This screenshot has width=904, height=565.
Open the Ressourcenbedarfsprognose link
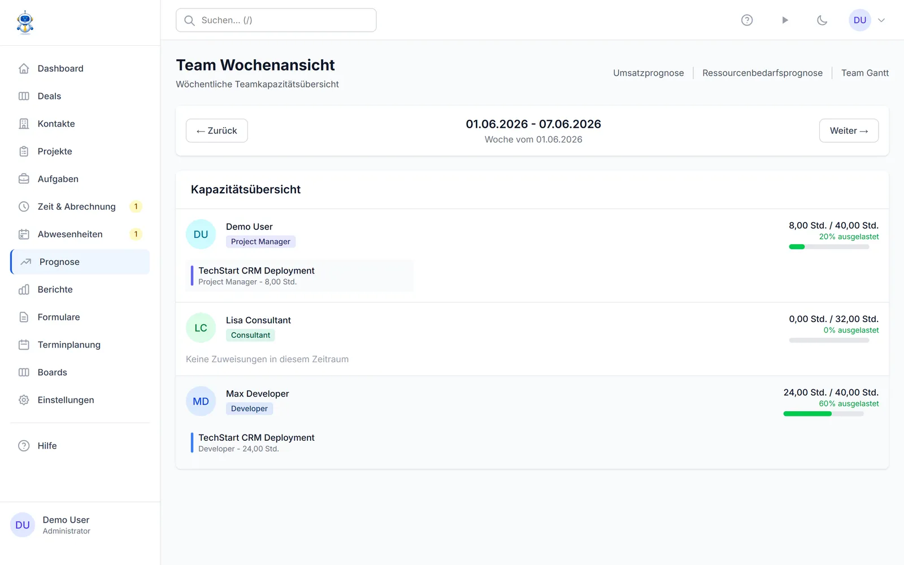point(762,73)
